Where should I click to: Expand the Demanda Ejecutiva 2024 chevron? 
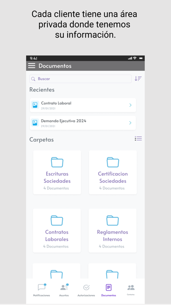click(130, 123)
